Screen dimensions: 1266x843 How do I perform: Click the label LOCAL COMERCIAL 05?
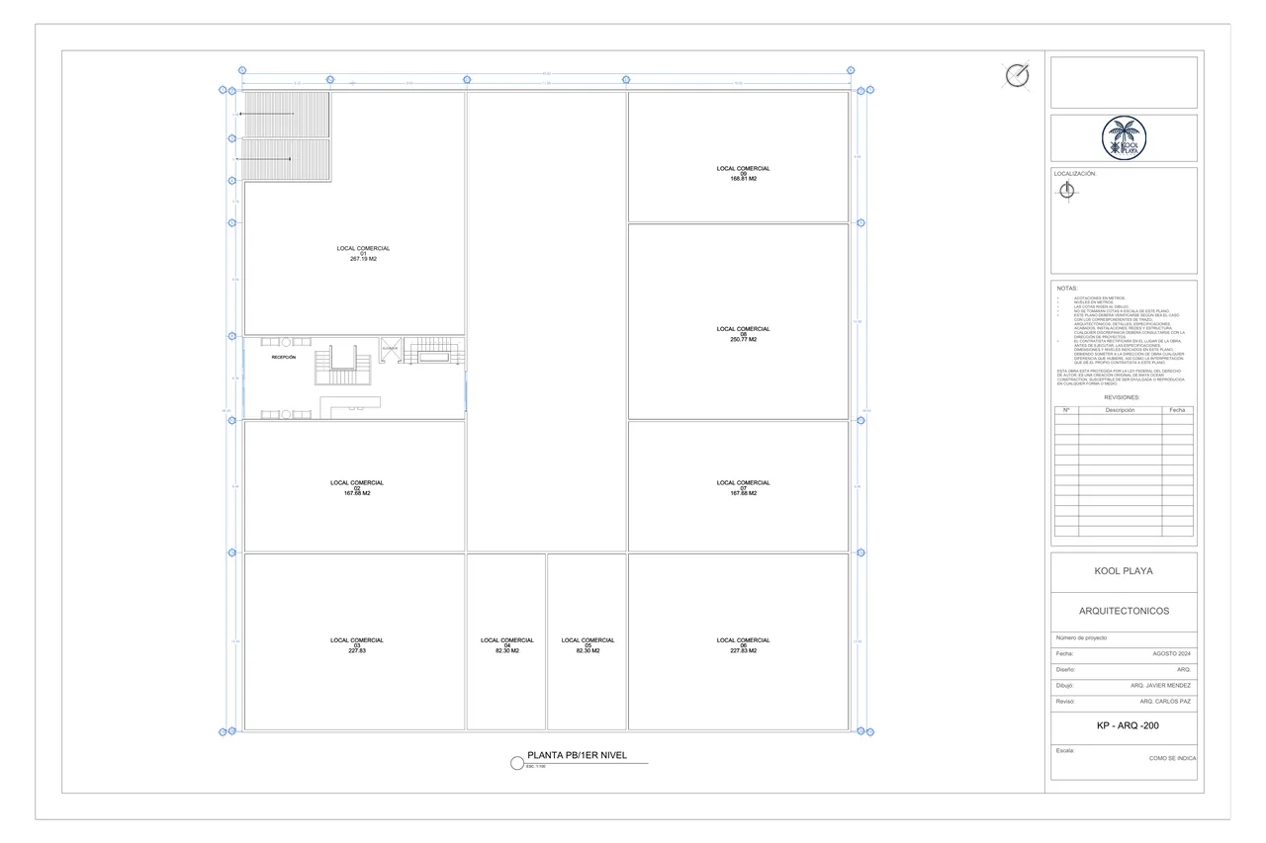[x=588, y=642]
